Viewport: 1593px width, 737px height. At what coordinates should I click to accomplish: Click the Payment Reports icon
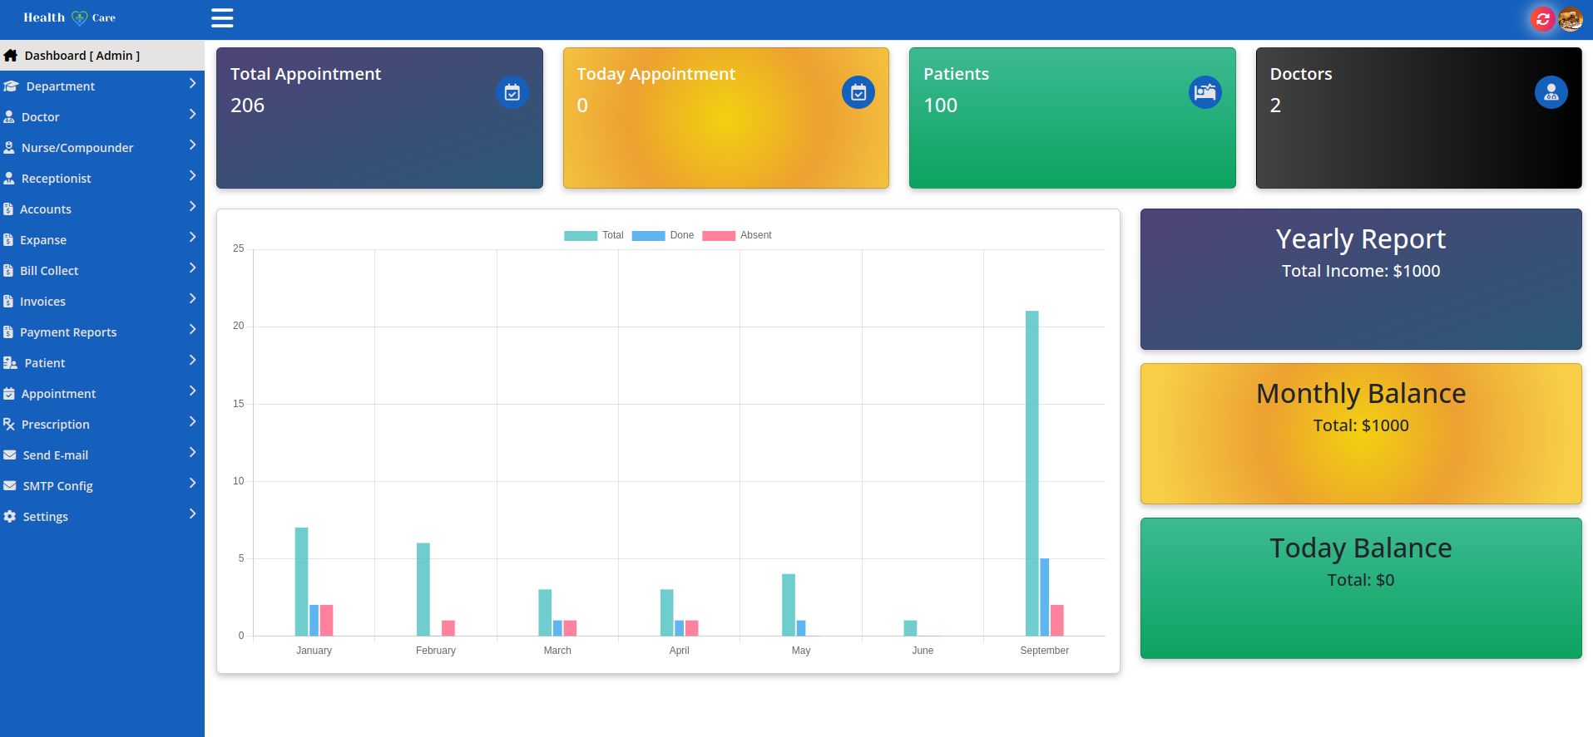(8, 332)
